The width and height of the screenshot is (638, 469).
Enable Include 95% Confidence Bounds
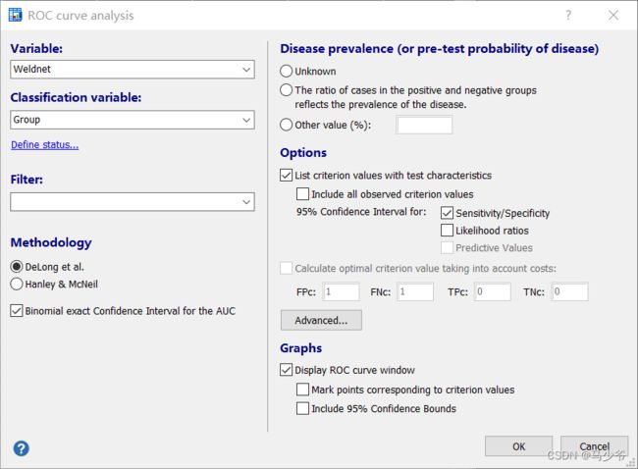[x=302, y=408]
